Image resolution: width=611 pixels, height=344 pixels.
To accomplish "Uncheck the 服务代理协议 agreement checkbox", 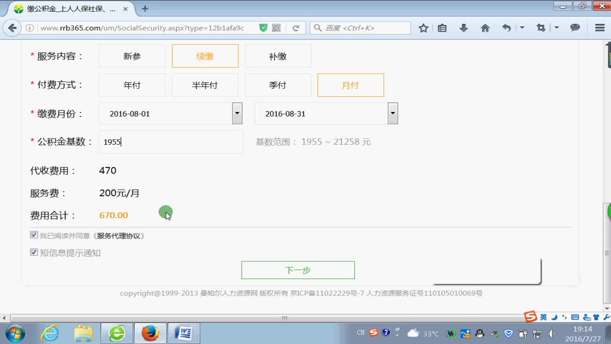I will pos(34,234).
